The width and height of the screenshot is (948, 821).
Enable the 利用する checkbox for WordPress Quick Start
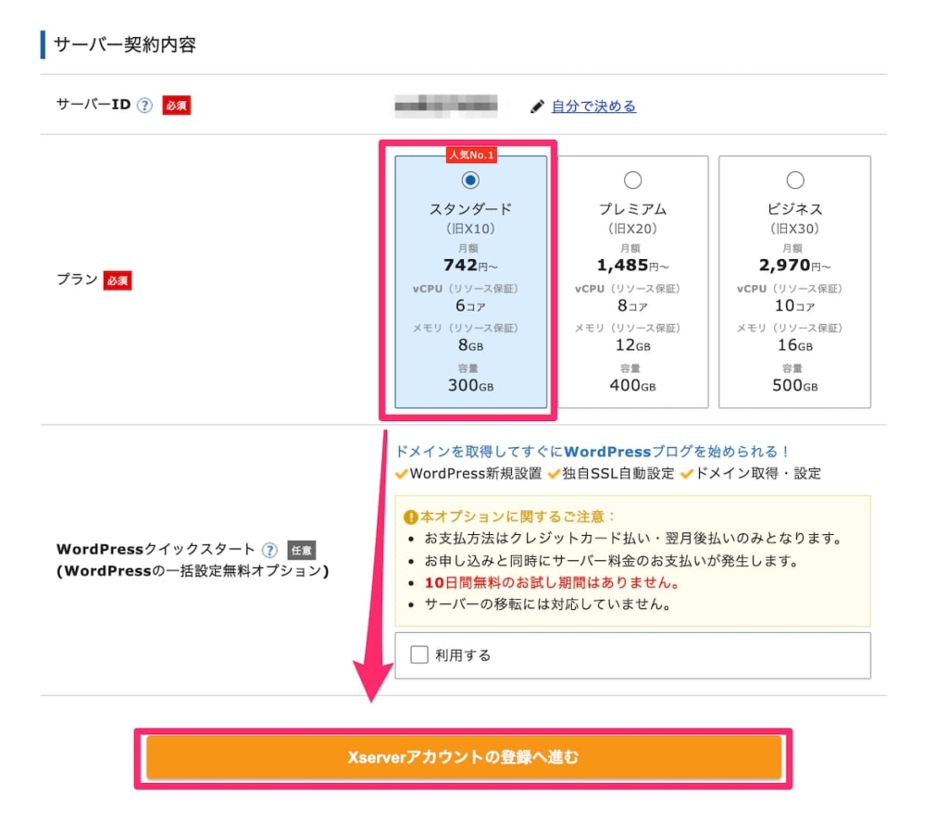click(419, 654)
